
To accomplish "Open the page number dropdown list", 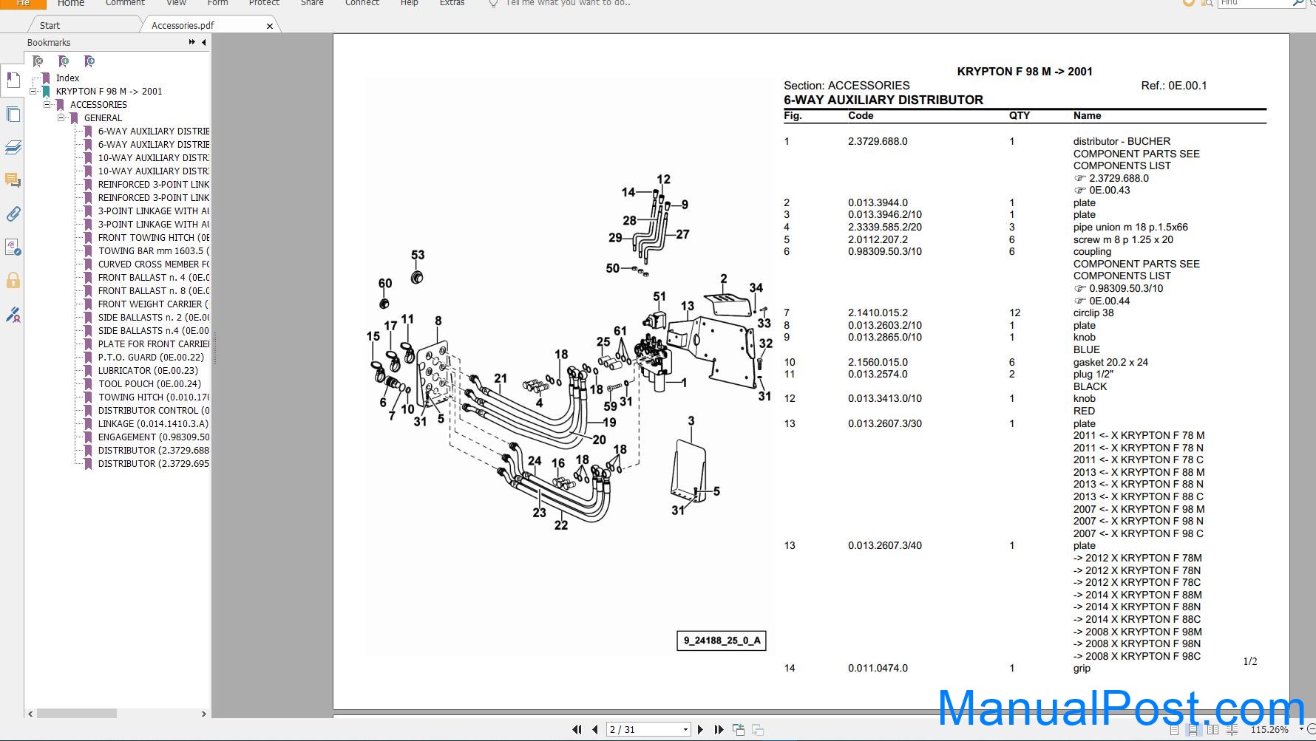I will click(x=685, y=729).
